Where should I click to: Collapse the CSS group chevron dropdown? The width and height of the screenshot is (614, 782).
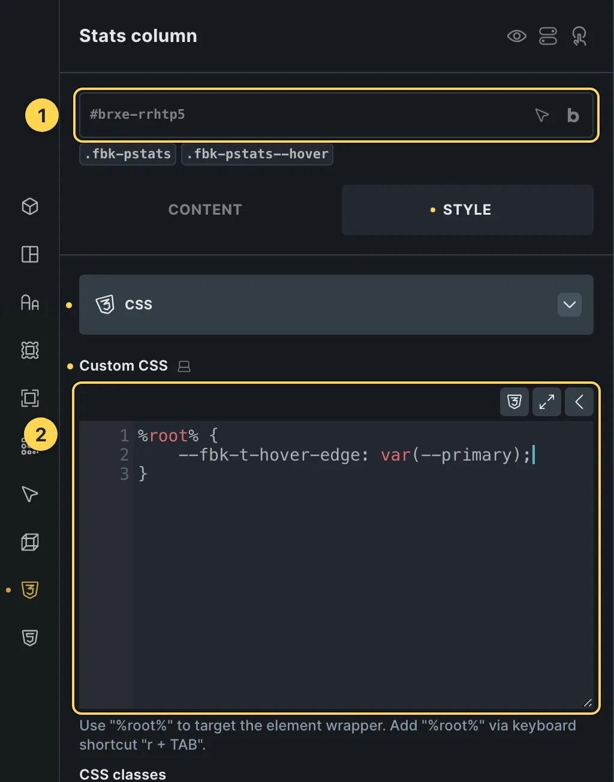click(x=570, y=305)
